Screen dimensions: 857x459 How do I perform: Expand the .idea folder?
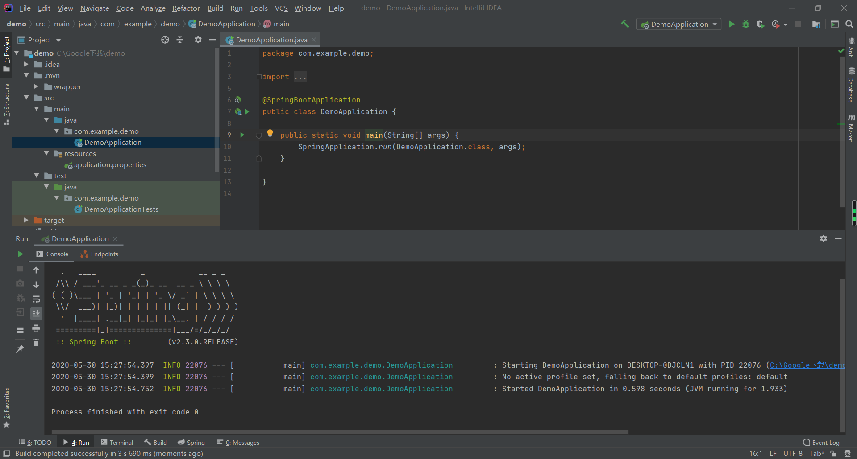tap(26, 64)
